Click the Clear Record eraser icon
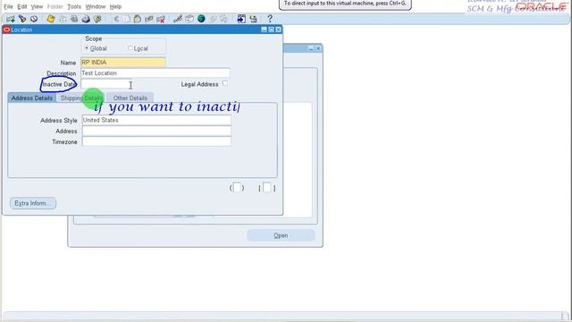This screenshot has height=322, width=572. click(149, 19)
